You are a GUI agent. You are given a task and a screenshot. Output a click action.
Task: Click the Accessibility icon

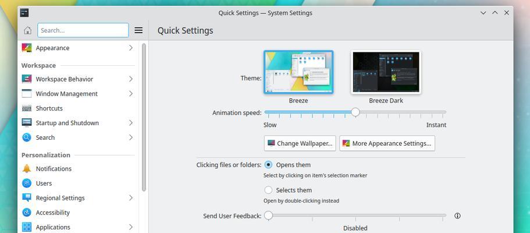pyautogui.click(x=27, y=213)
